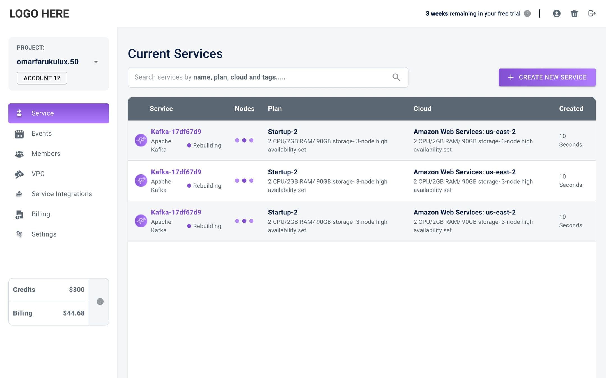Open the third row Kafka-17df67d9 link
The height and width of the screenshot is (378, 606).
click(x=176, y=212)
